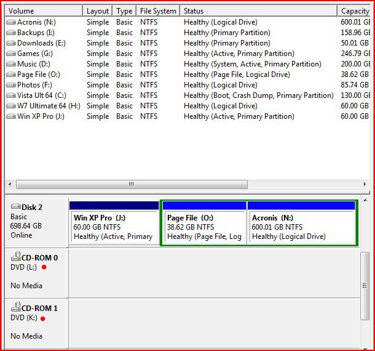Viewport: 375px width, 351px height.
Task: Click status 'Healthy (Boot, Crash Dump, Primary Partition)'
Action: [x=259, y=95]
